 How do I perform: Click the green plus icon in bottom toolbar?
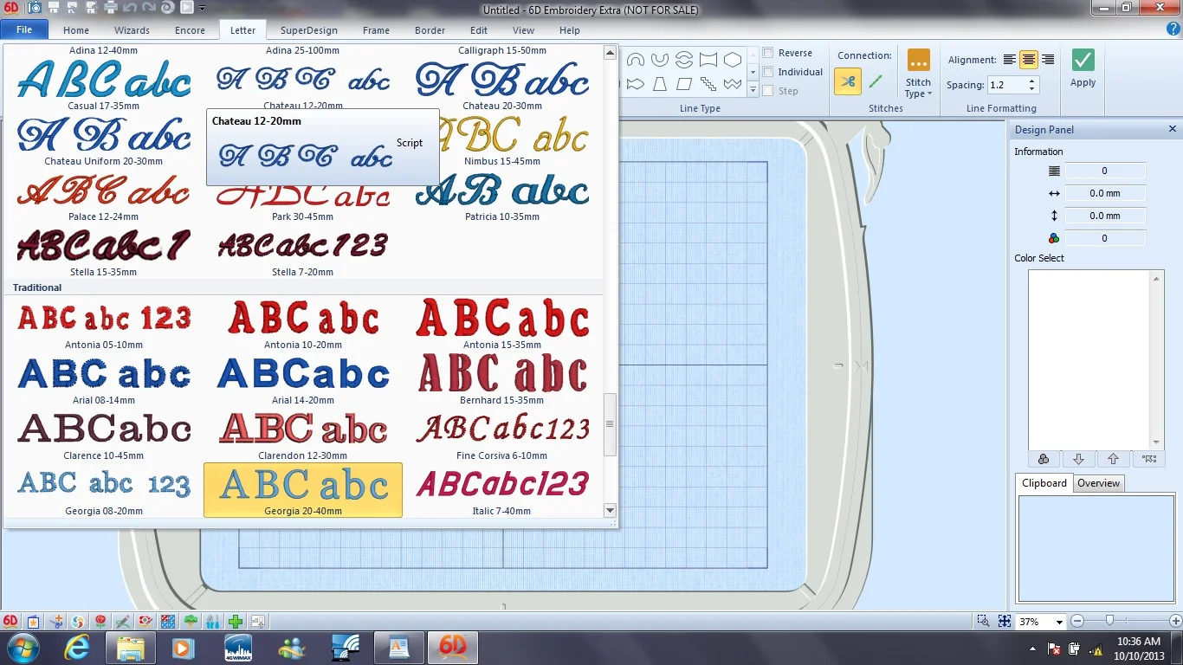pyautogui.click(x=235, y=621)
